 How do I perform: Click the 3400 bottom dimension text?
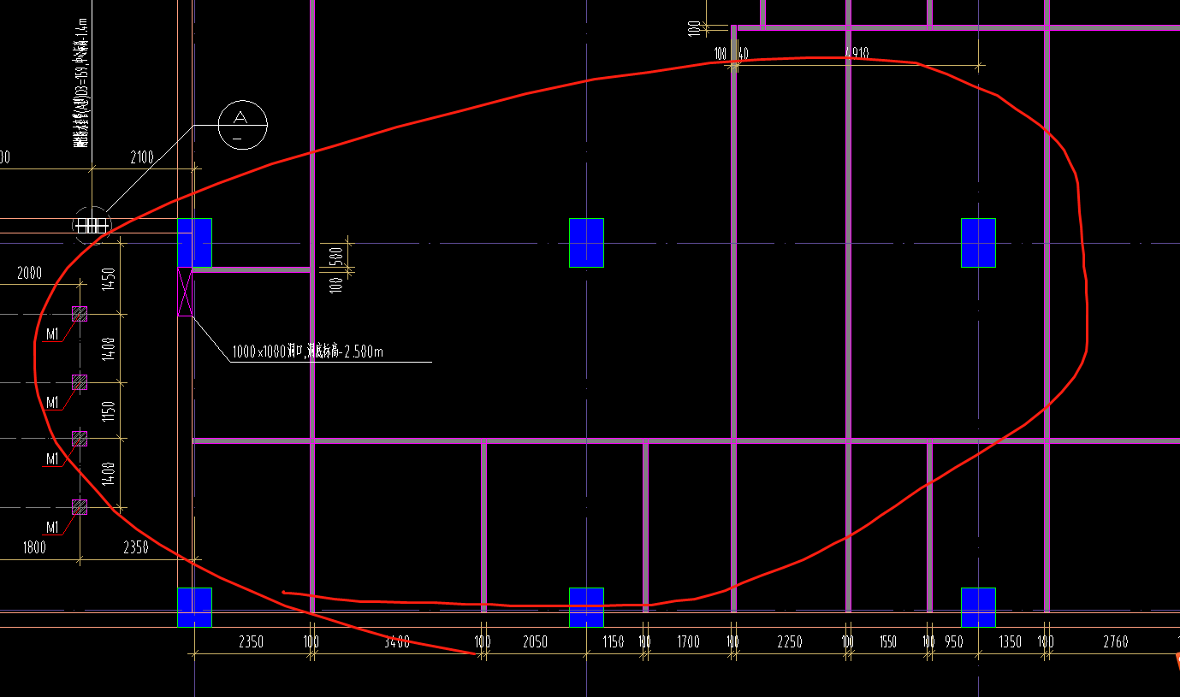tap(396, 641)
